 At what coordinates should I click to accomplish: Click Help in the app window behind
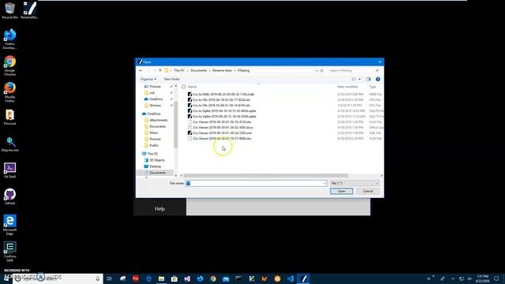point(159,208)
